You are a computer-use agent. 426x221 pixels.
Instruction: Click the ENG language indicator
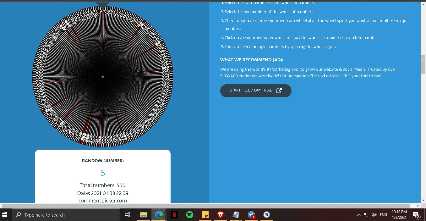click(383, 215)
